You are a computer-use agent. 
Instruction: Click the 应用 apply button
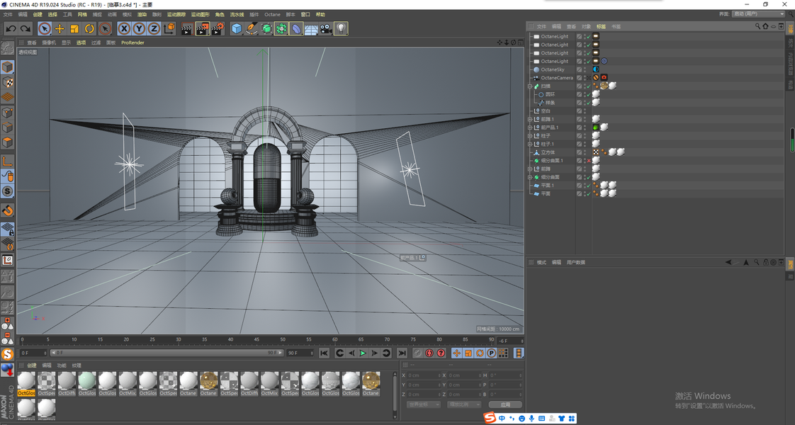[505, 404]
